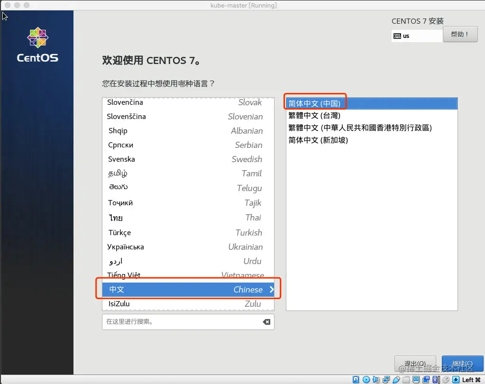The width and height of the screenshot is (485, 384).
Task: Click the shared folders status icon
Action: click(406, 379)
